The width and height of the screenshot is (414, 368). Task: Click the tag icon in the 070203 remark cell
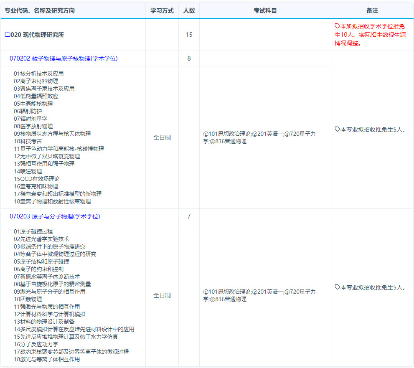coord(338,287)
